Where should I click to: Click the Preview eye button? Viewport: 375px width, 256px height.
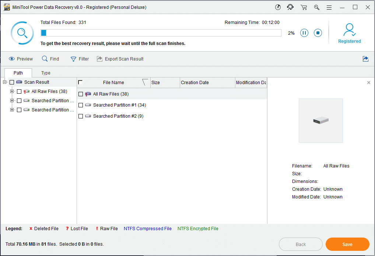click(21, 59)
